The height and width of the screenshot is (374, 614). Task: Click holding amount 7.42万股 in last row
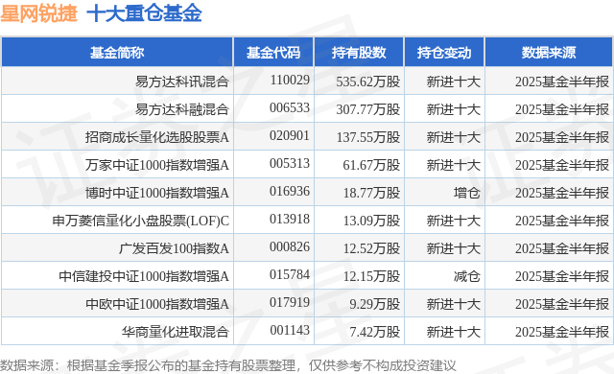coord(375,332)
